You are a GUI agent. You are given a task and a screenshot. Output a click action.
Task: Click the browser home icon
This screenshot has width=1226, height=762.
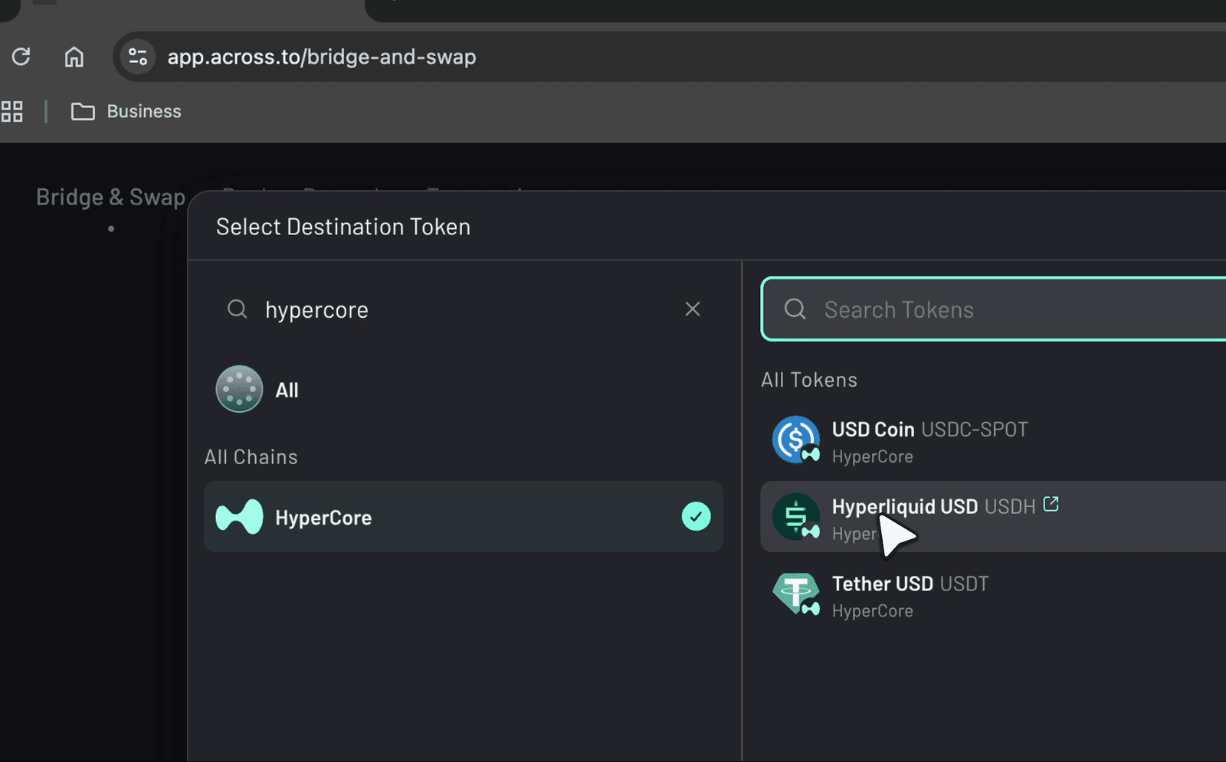pos(74,57)
